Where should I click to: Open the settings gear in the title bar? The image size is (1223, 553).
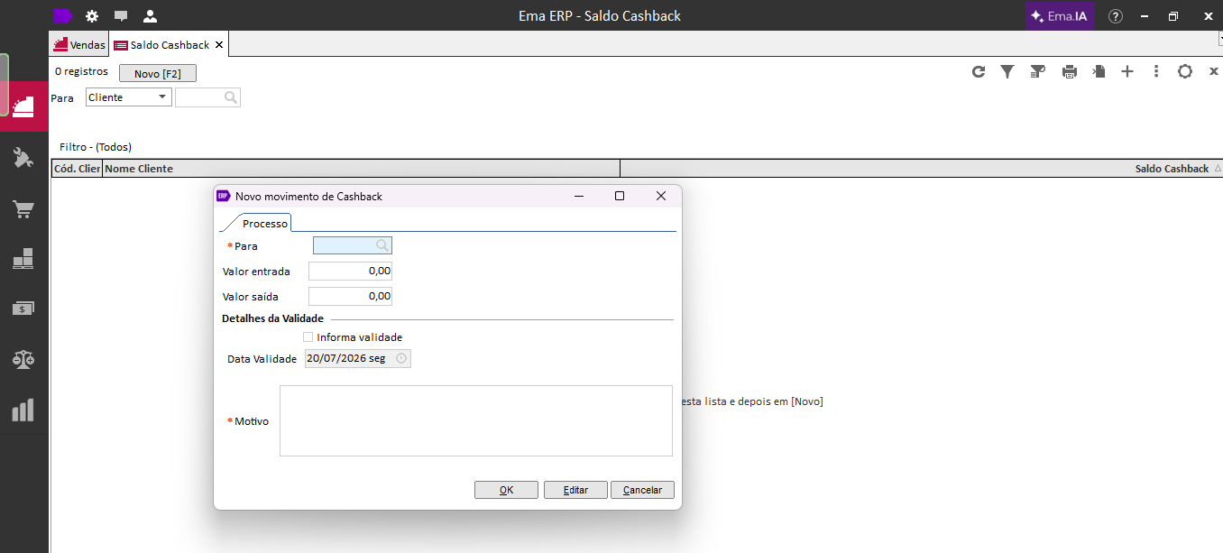click(x=92, y=16)
